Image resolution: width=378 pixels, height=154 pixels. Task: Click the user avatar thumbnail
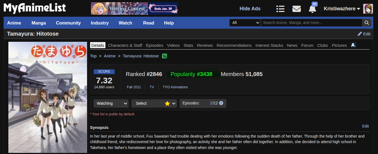[368, 9]
